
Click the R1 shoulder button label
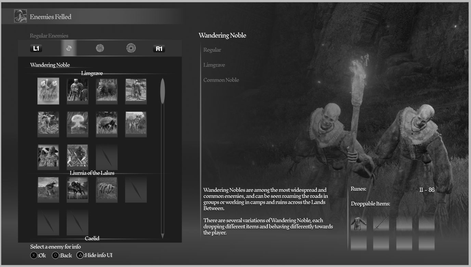point(158,48)
